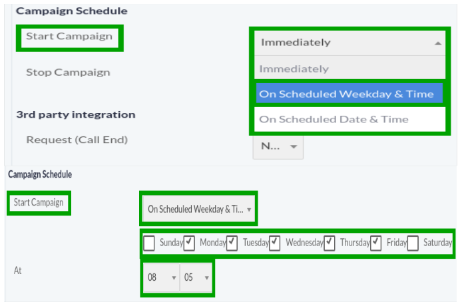Screen dimensions: 460x306
Task: Click the upper Start Campaign label
Action: pyautogui.click(x=69, y=36)
